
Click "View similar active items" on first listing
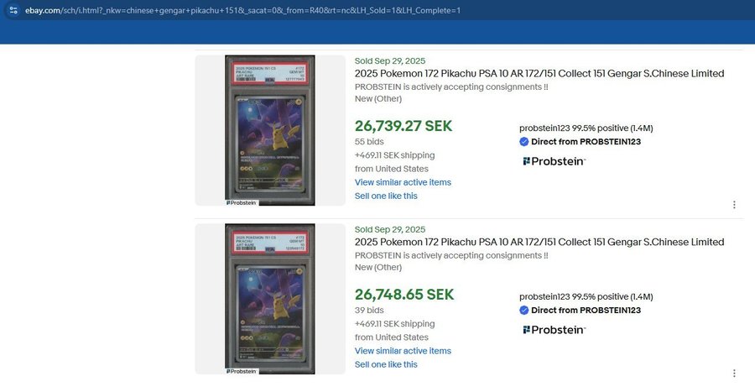403,182
